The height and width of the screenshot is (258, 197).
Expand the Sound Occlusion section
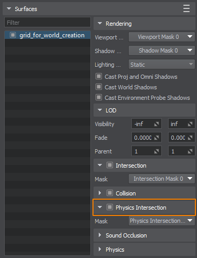tap(100, 235)
